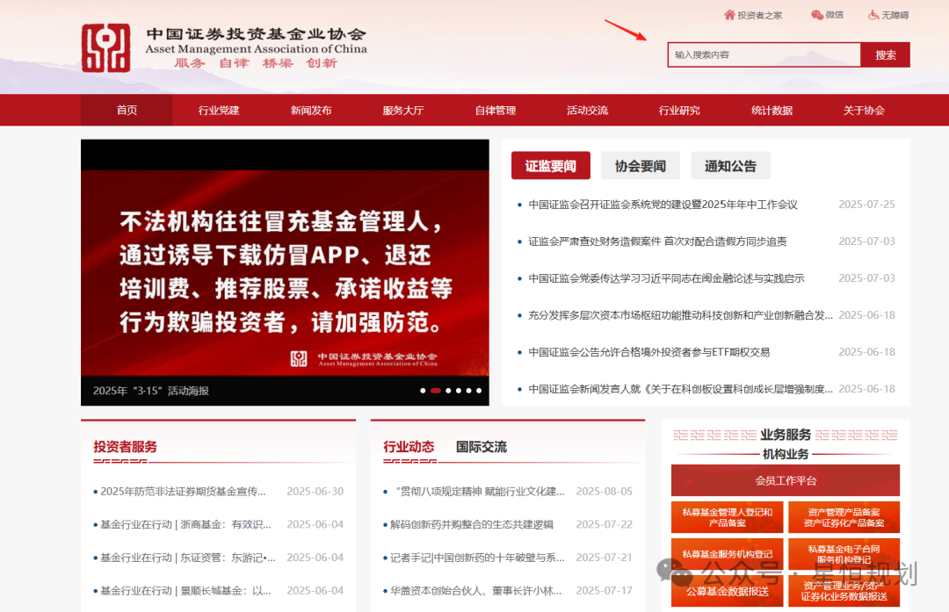Switch to 行业动态 tab
The height and width of the screenshot is (612, 949).
(x=409, y=447)
